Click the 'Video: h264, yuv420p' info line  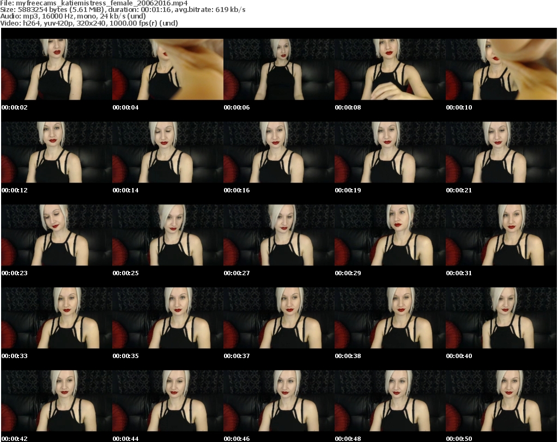(89, 23)
